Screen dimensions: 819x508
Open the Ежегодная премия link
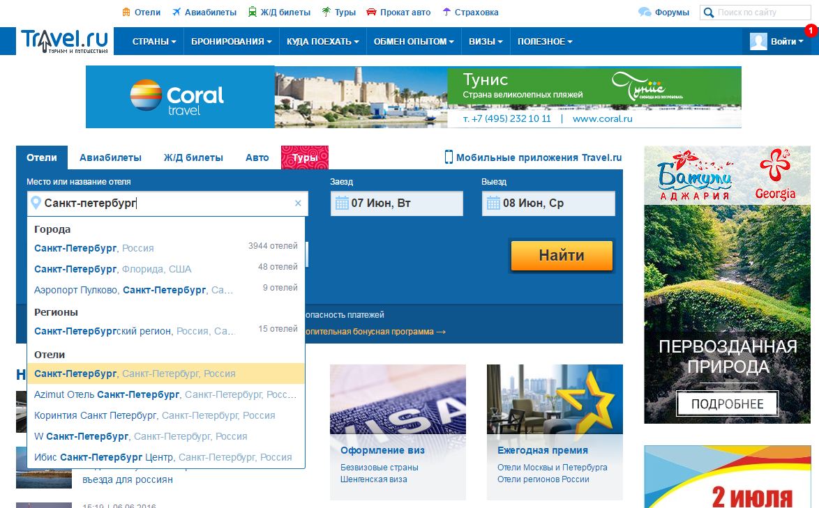pos(543,450)
